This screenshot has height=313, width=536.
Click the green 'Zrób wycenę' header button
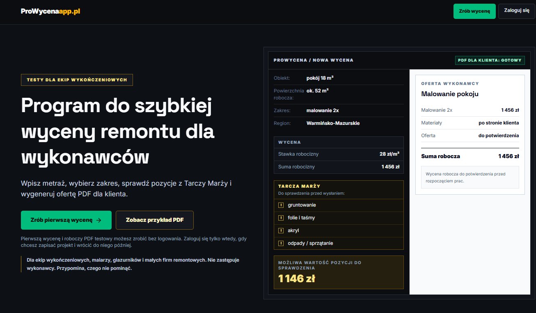pyautogui.click(x=474, y=12)
